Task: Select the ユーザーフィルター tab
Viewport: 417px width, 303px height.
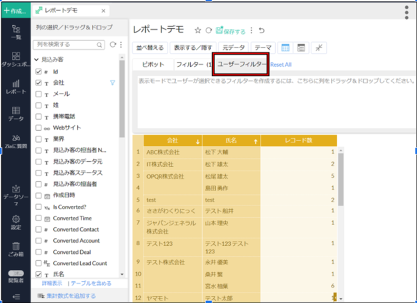Action: (242, 64)
